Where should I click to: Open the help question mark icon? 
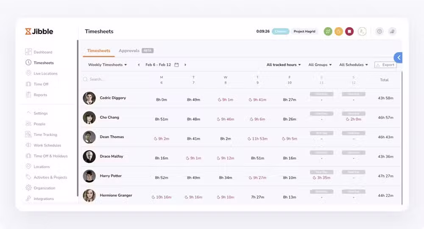pos(379,31)
